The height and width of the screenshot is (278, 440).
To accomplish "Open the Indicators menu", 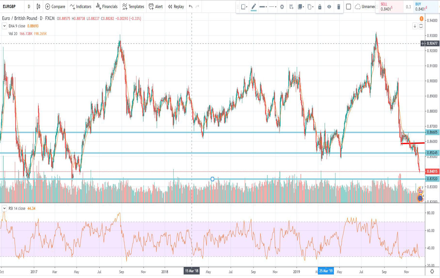I will pyautogui.click(x=81, y=6).
